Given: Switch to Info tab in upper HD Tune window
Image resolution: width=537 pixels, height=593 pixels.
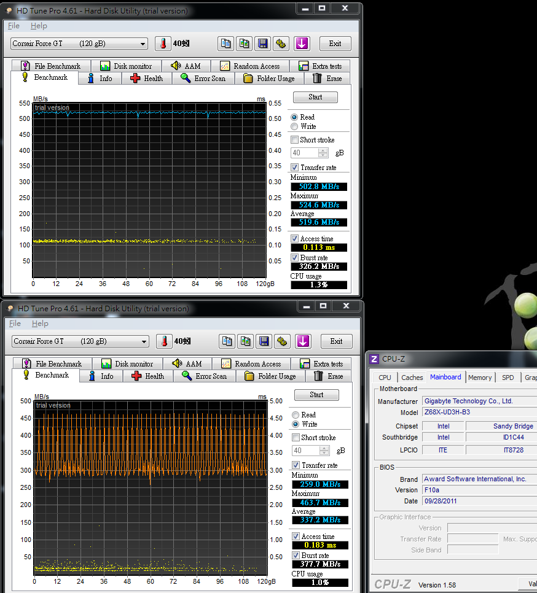Looking at the screenshot, I should click(x=100, y=79).
